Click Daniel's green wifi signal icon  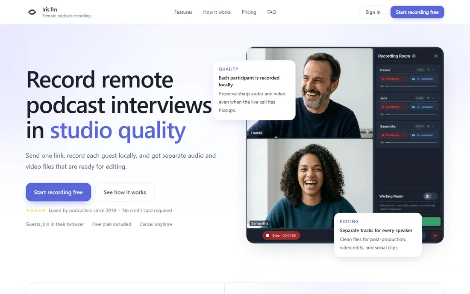[x=428, y=70]
